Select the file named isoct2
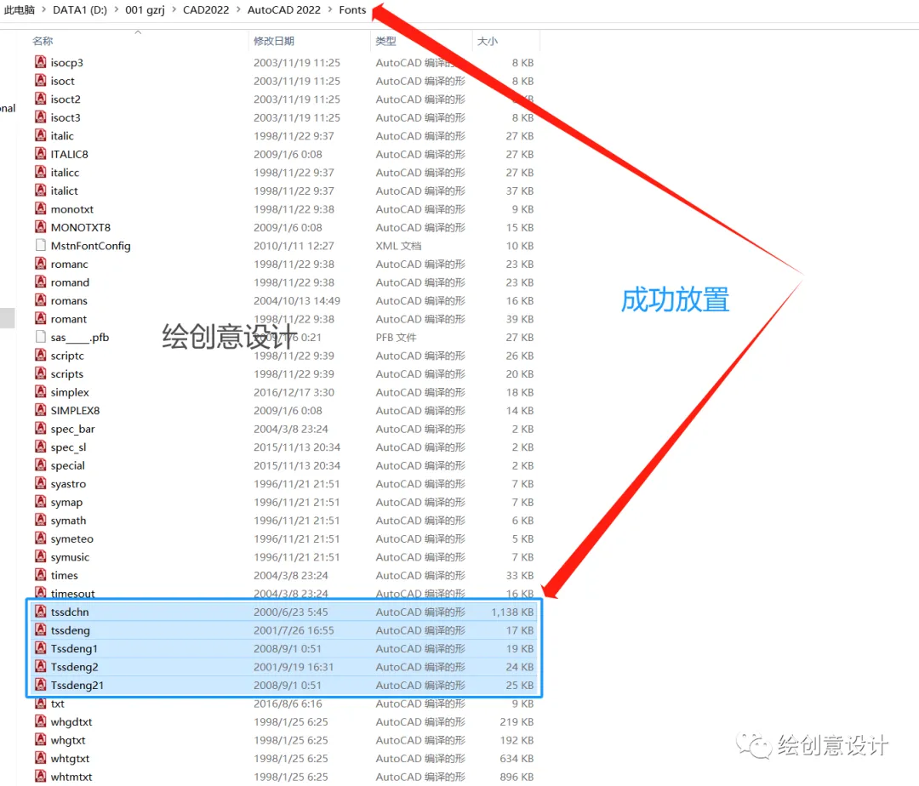The width and height of the screenshot is (919, 786). click(65, 99)
